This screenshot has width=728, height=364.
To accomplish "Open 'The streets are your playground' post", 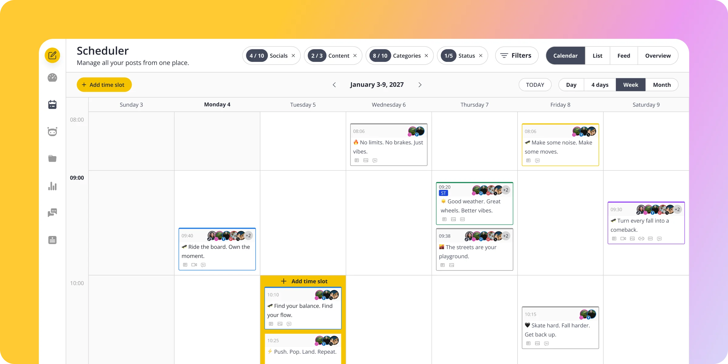I will (474, 249).
